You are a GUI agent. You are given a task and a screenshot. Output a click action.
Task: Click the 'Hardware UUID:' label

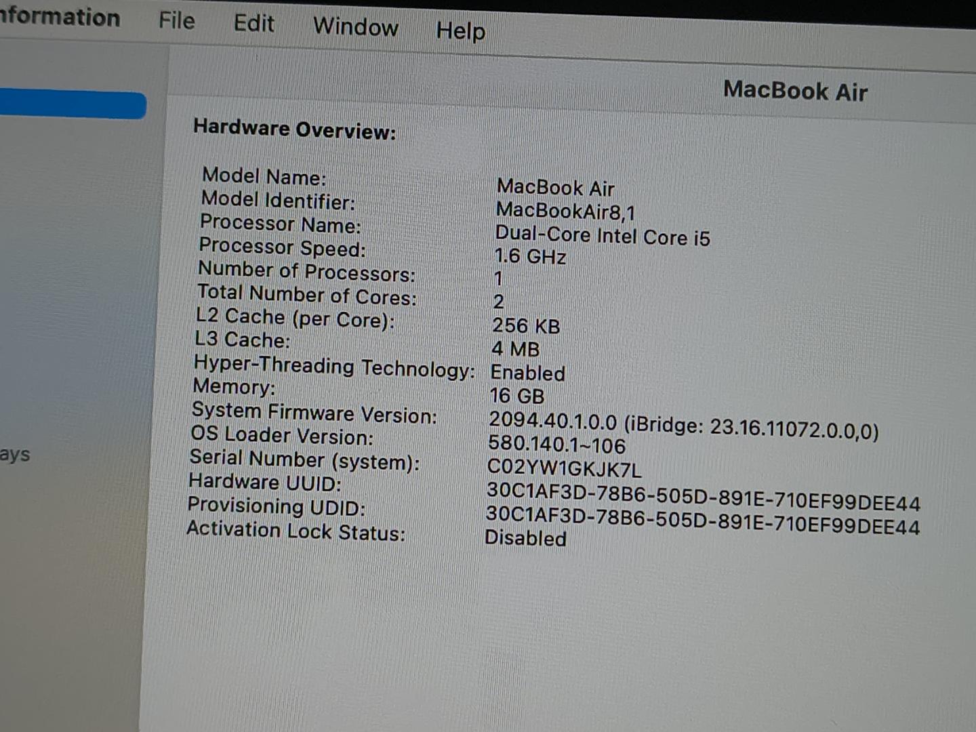265,482
